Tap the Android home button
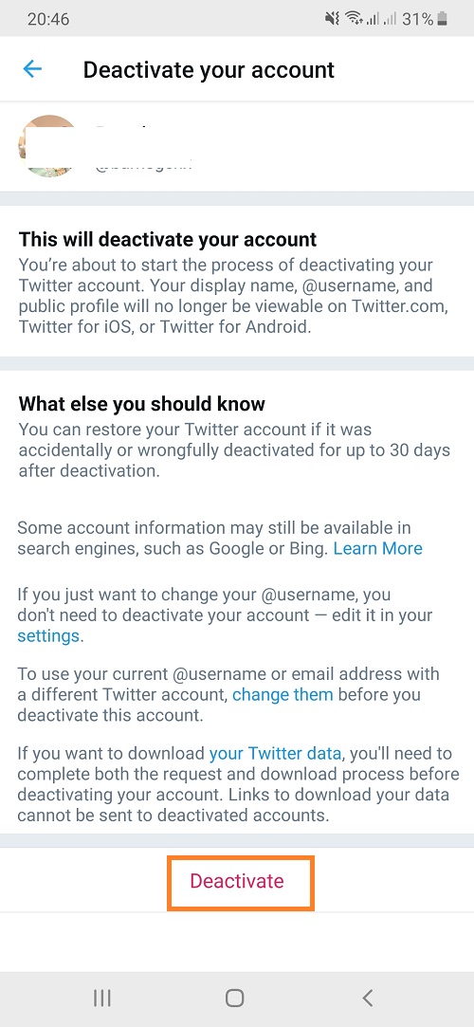The width and height of the screenshot is (474, 1027). (234, 998)
